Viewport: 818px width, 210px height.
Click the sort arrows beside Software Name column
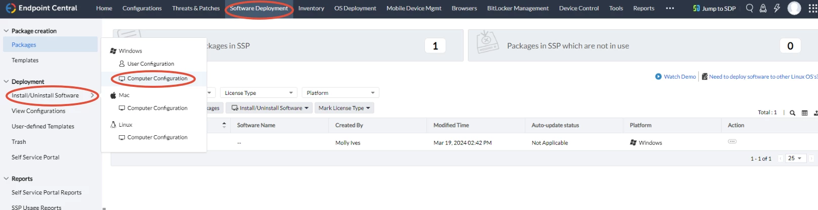224,125
